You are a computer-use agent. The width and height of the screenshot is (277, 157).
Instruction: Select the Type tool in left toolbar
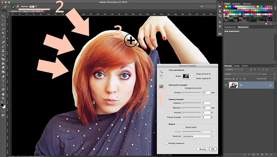pos(3,81)
